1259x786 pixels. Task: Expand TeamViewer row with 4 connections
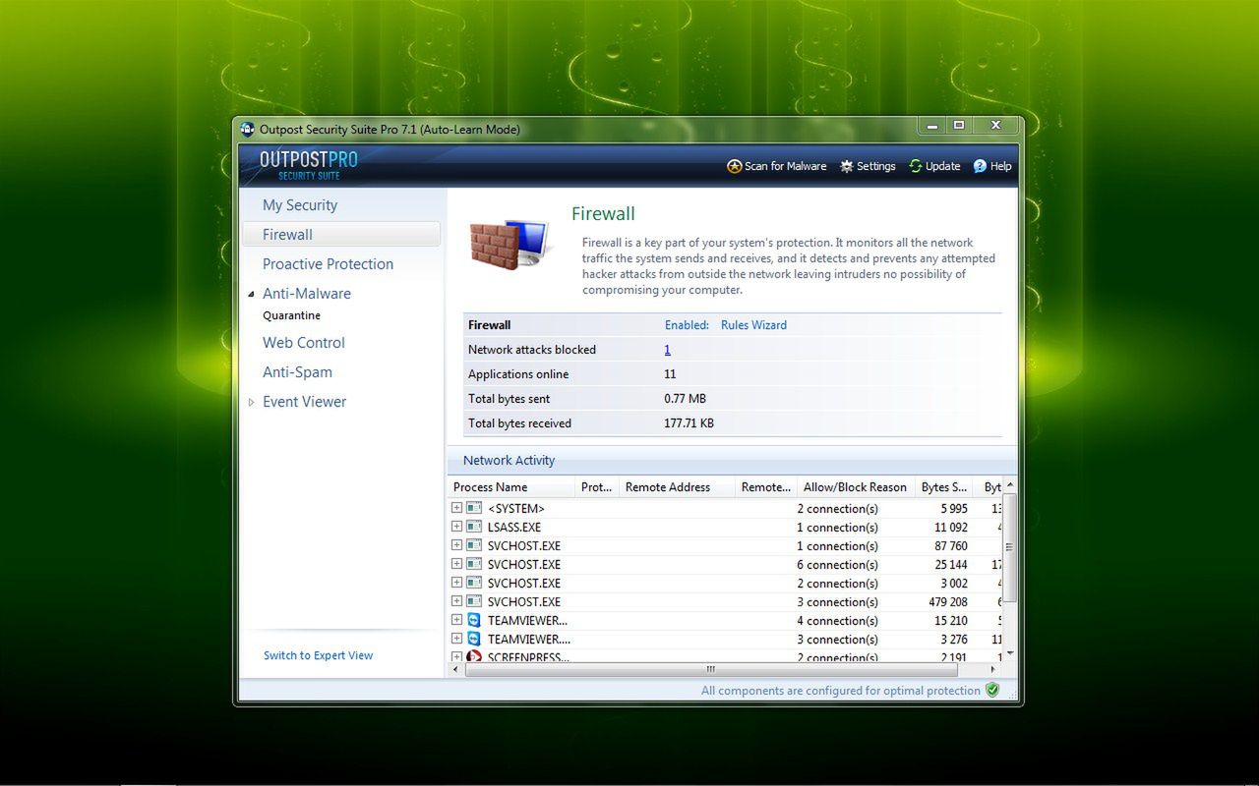click(x=456, y=620)
